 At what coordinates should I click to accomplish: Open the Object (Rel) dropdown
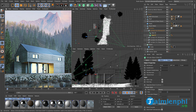[x=109, y=107]
